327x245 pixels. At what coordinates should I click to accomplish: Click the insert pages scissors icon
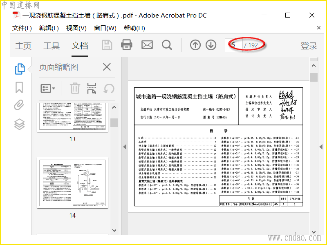(92, 88)
